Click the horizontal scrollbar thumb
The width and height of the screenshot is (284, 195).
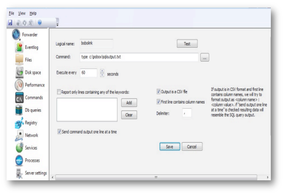156,177
